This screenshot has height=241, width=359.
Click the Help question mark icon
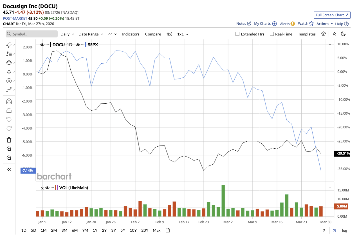tap(346, 24)
